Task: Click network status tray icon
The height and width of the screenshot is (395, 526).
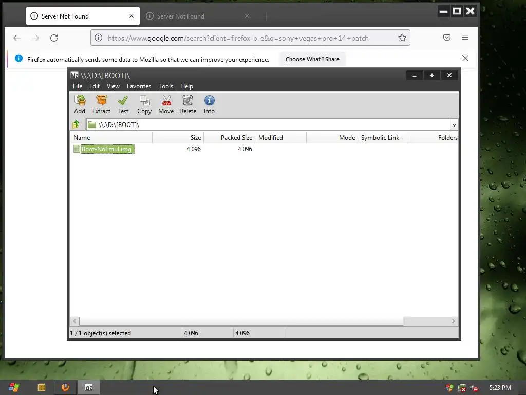Action: click(462, 388)
